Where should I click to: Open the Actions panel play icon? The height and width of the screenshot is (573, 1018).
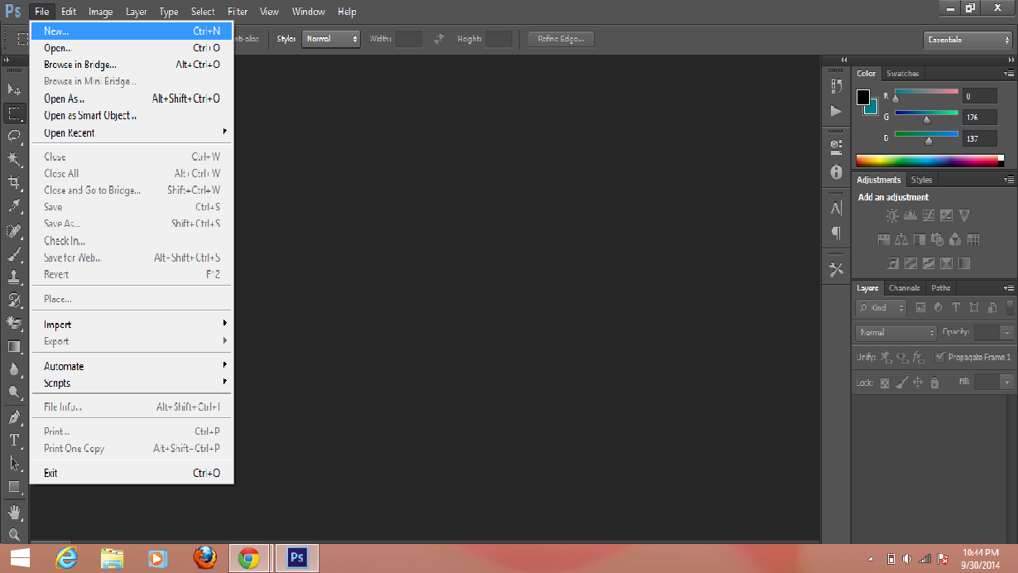click(x=836, y=110)
